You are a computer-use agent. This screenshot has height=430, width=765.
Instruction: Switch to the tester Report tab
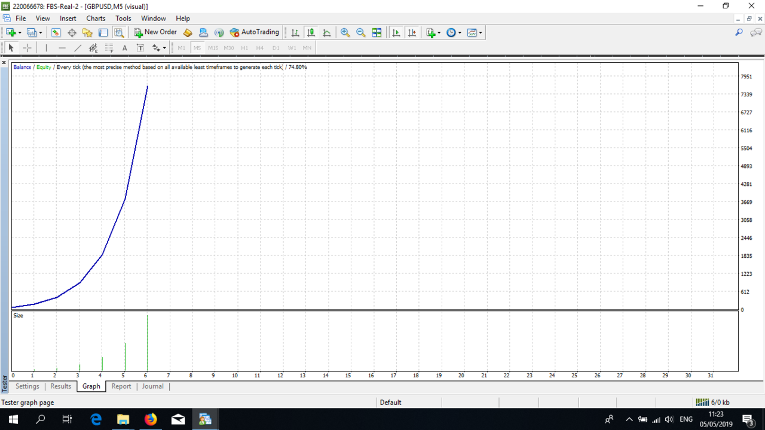(x=121, y=386)
